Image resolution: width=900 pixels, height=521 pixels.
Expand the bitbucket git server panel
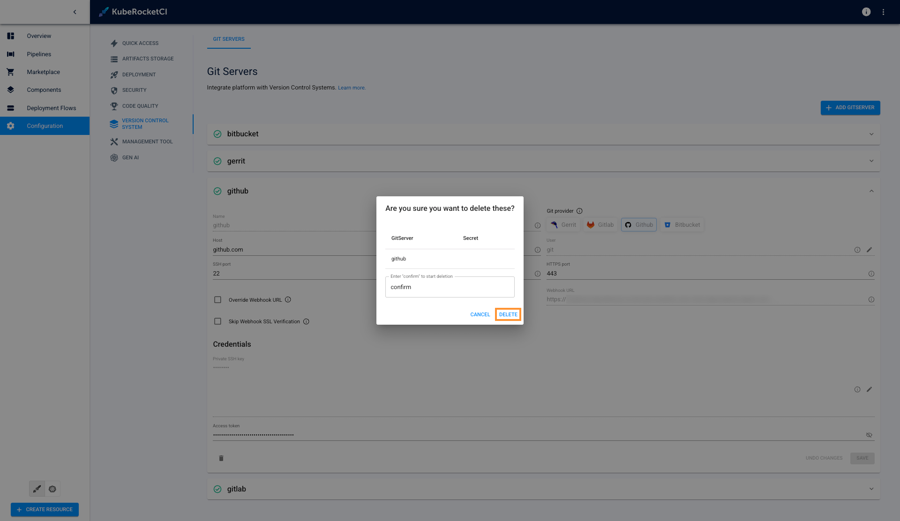coord(871,134)
